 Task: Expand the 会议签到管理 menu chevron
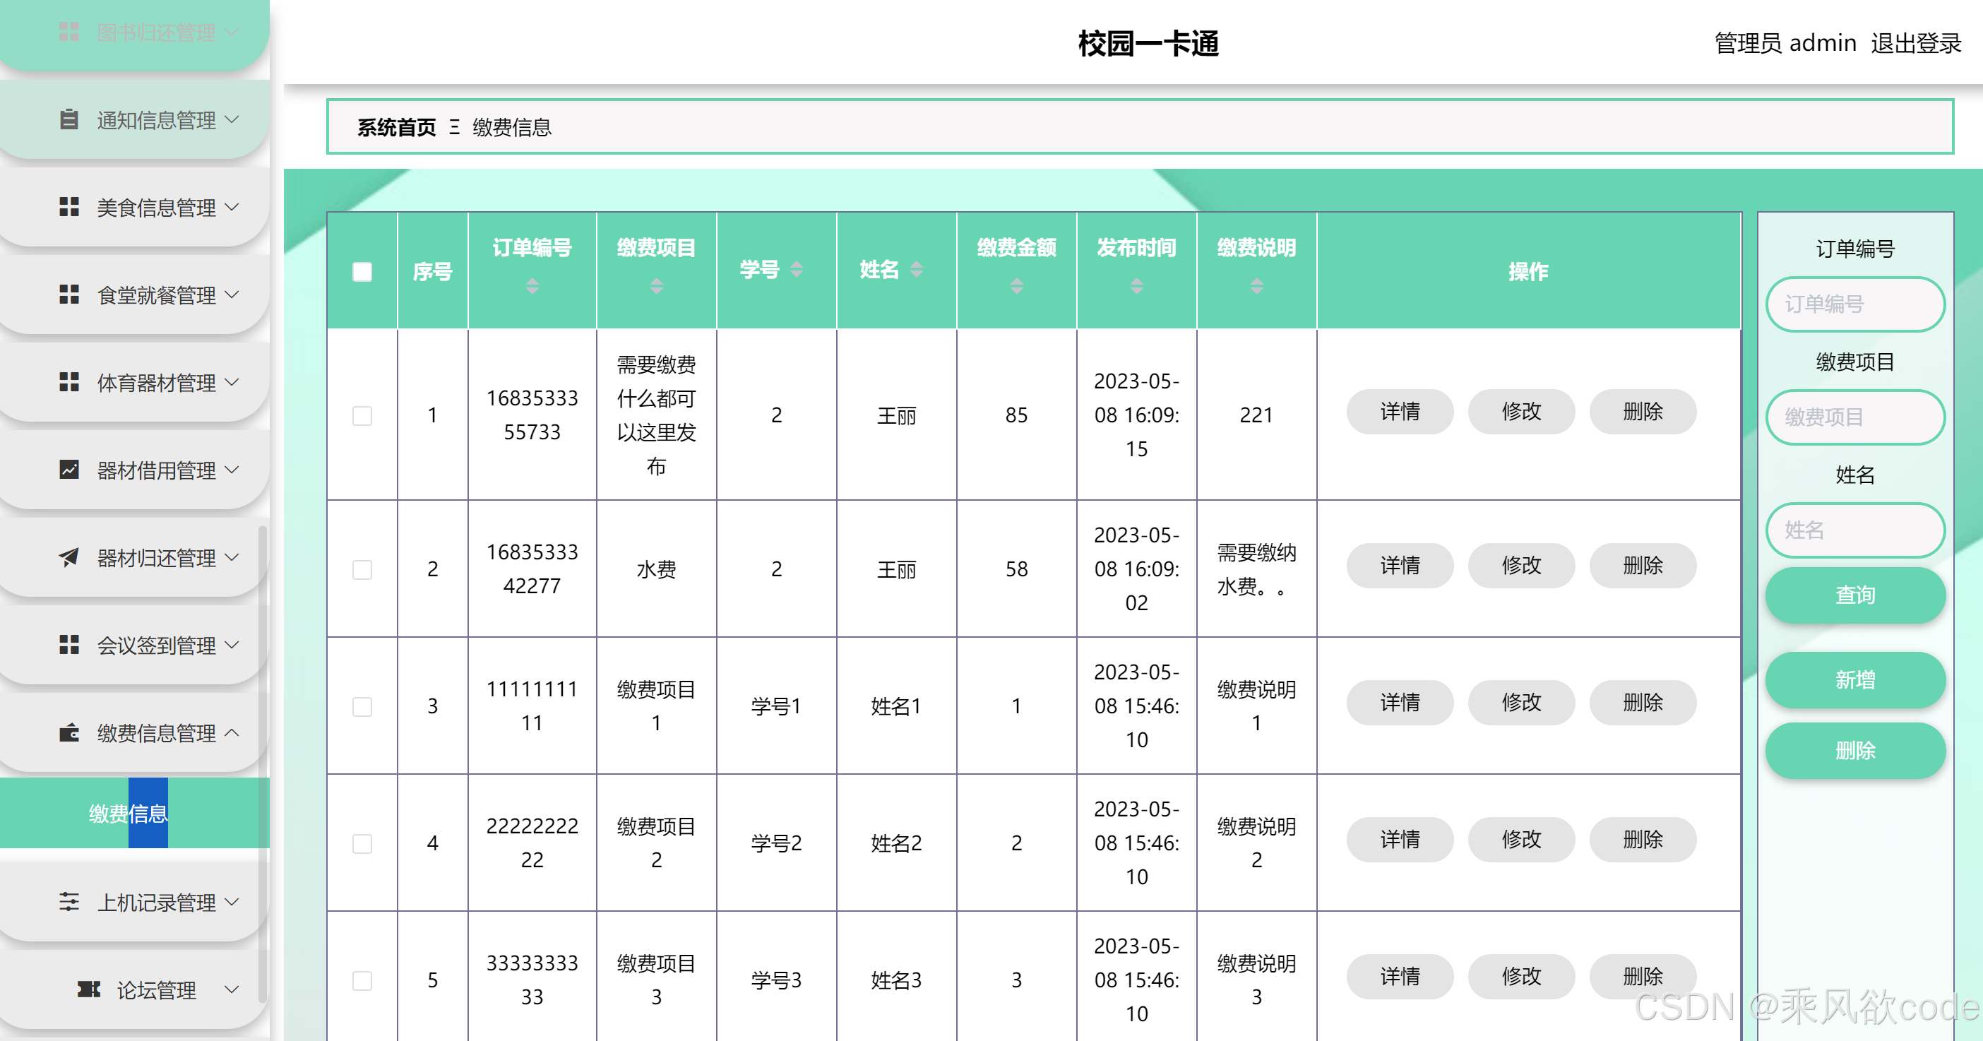pos(232,645)
